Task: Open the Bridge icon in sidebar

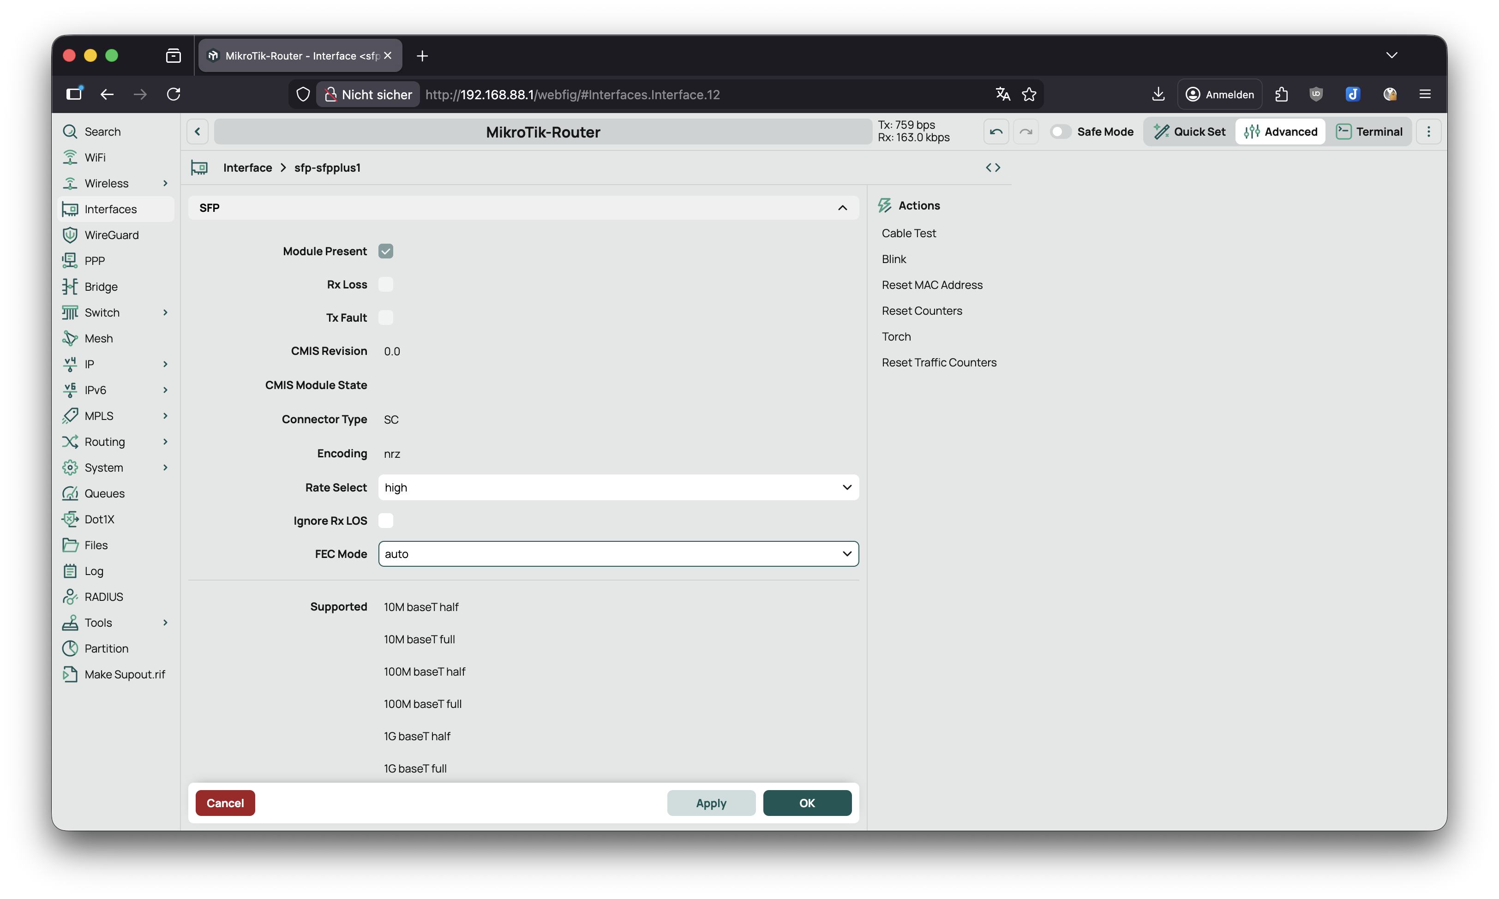Action: tap(70, 287)
